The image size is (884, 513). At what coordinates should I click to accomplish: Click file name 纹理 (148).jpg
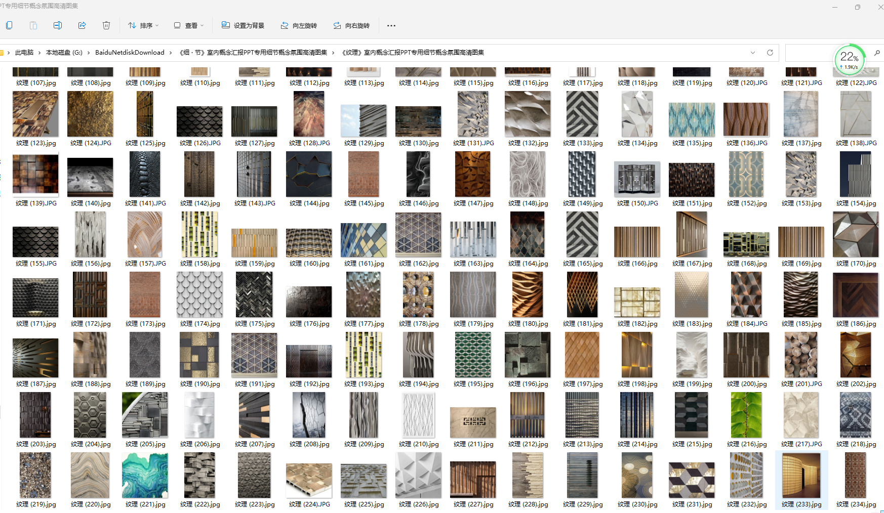tap(528, 203)
